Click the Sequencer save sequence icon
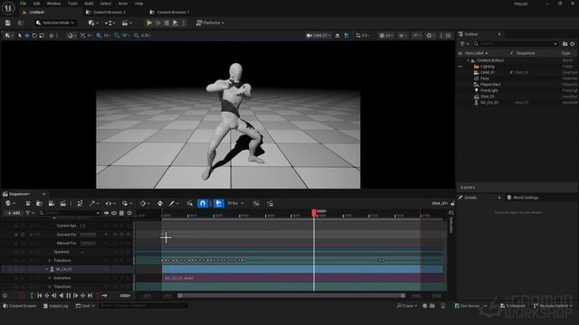 28,203
